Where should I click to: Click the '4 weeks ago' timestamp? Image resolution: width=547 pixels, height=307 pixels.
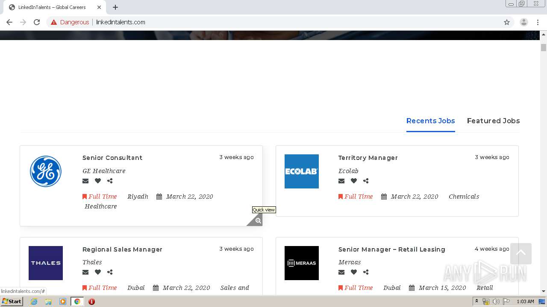pyautogui.click(x=492, y=249)
